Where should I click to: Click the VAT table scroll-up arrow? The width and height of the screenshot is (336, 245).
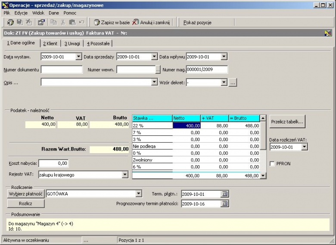pyautogui.click(x=263, y=118)
